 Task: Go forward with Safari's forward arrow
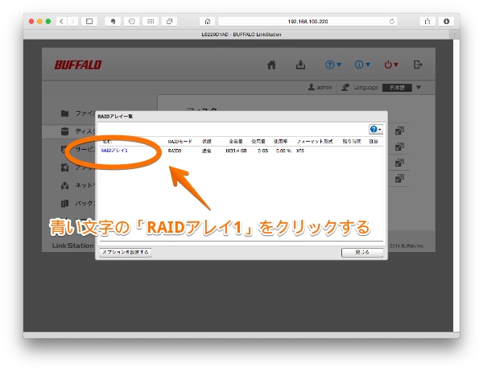[72, 21]
